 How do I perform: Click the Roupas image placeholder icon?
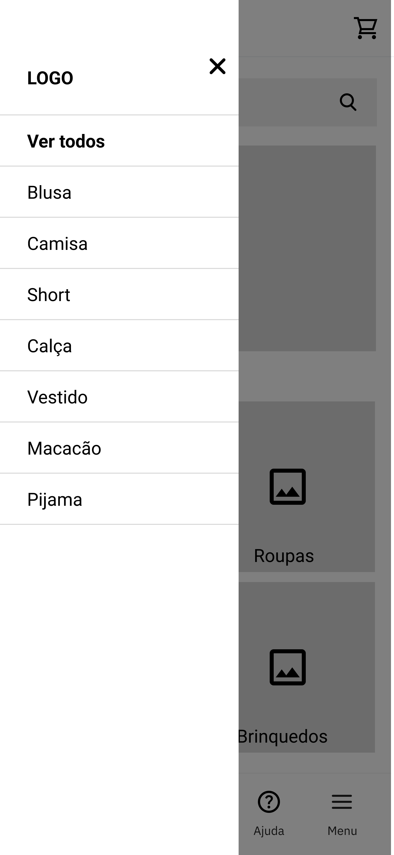click(287, 486)
